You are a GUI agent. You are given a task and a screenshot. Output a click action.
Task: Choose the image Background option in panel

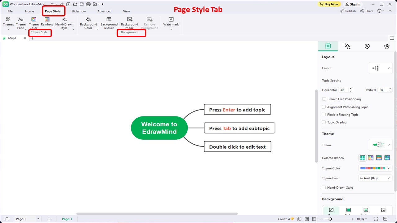[x=383, y=211]
